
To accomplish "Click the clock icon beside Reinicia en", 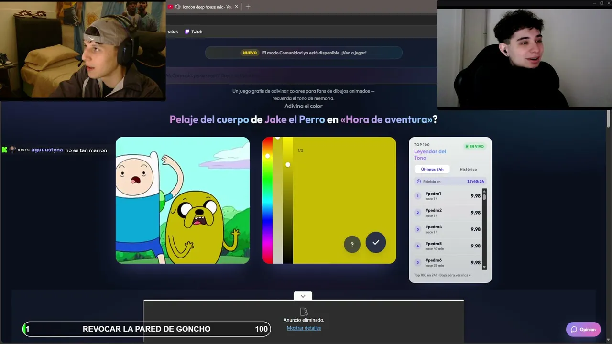I will point(419,182).
